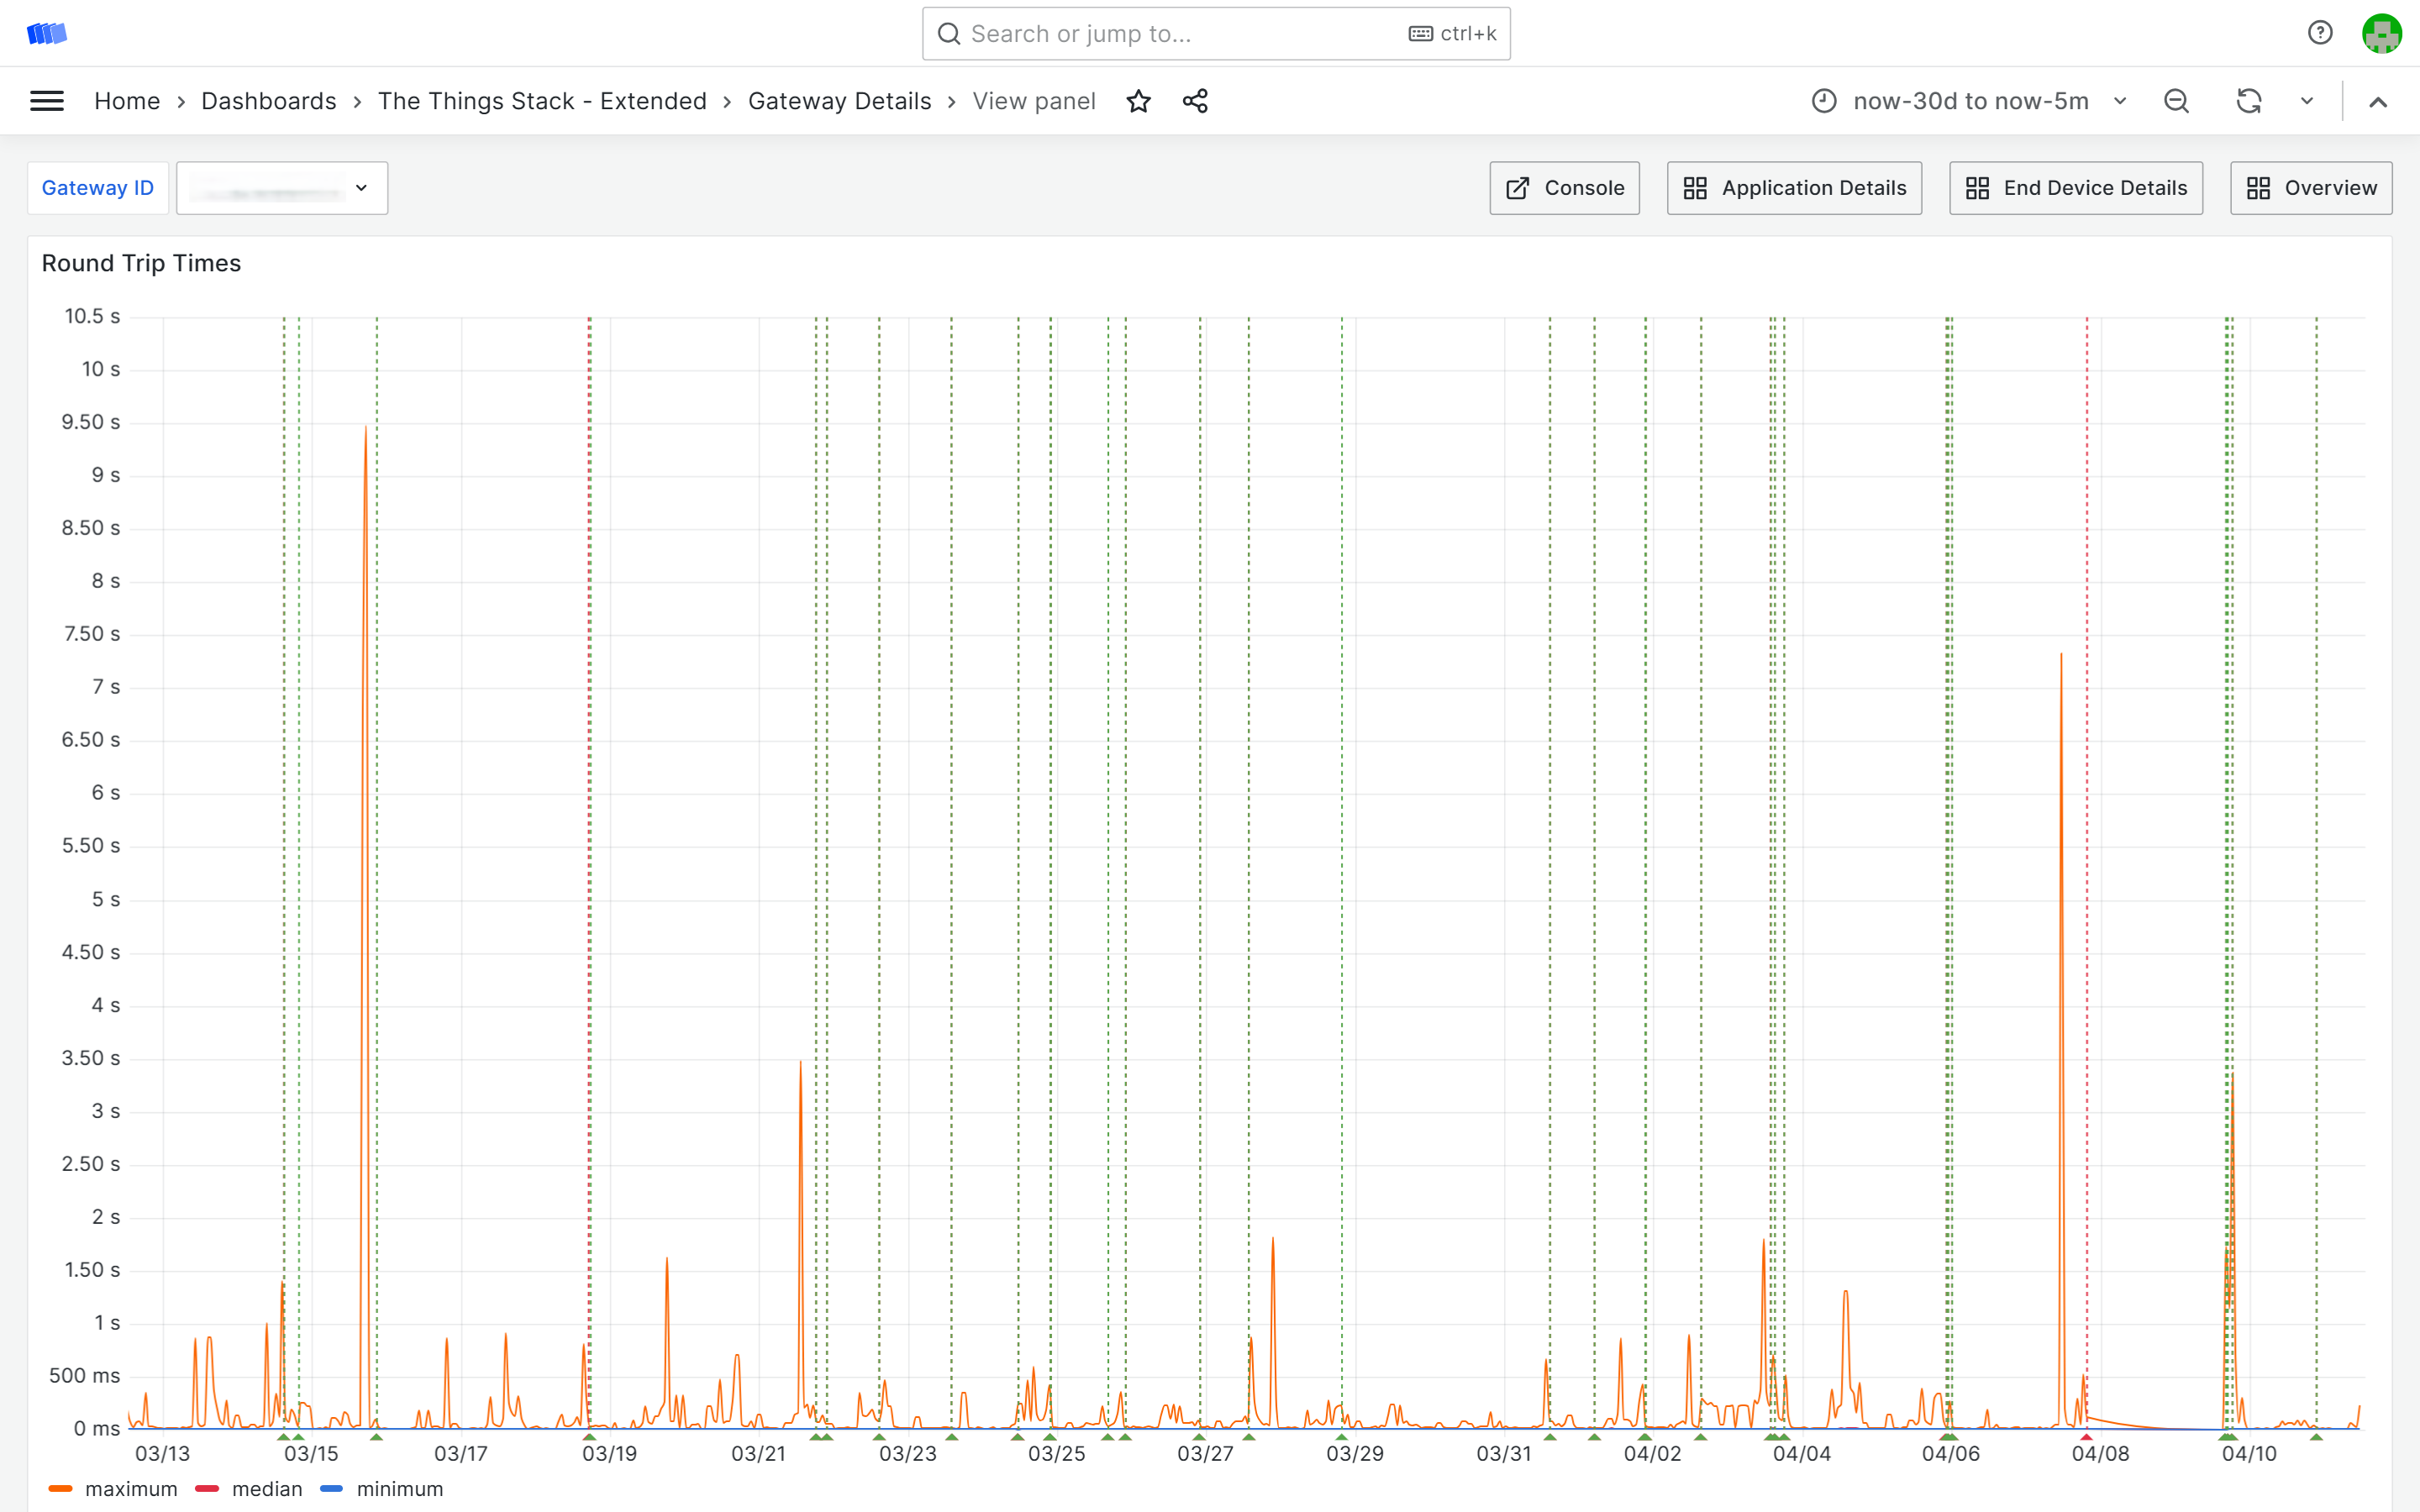Image resolution: width=2420 pixels, height=1512 pixels.
Task: Open the Gateway ID dropdown
Action: pyautogui.click(x=282, y=188)
